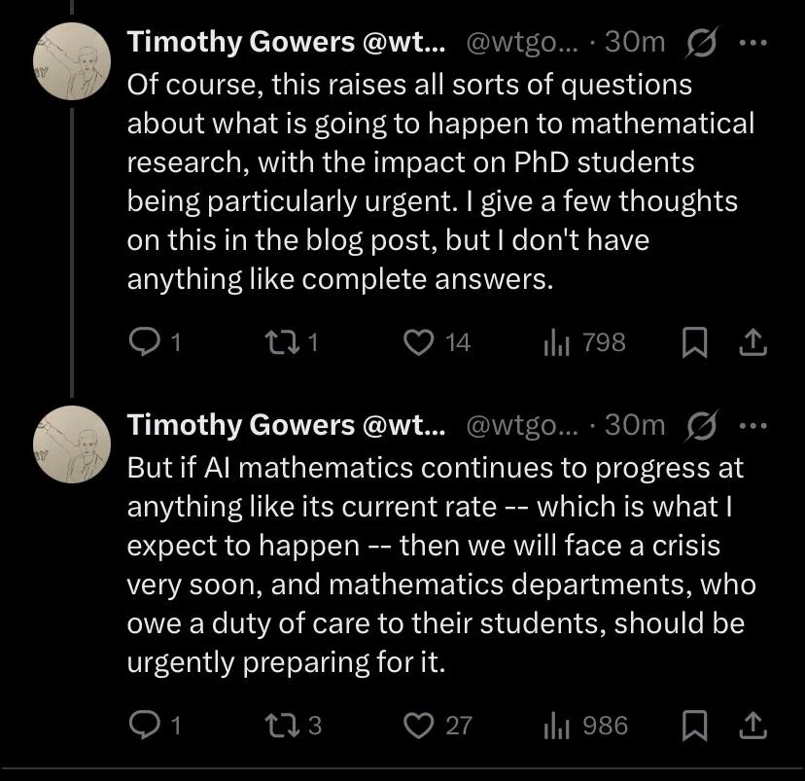Screen dimensions: 805x781
Task: Repost the tweet about mathematical research
Action: coord(291,342)
